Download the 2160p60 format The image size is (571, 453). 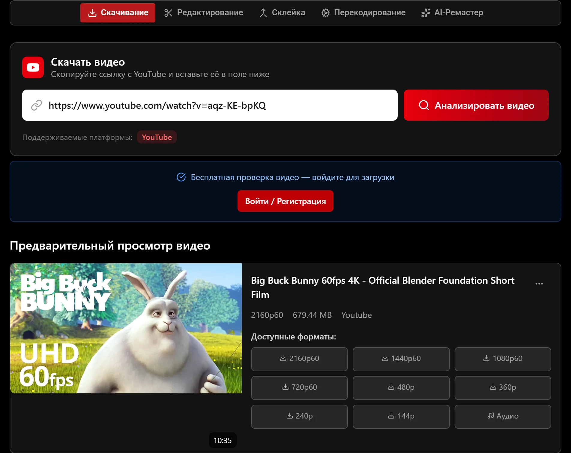coord(300,359)
